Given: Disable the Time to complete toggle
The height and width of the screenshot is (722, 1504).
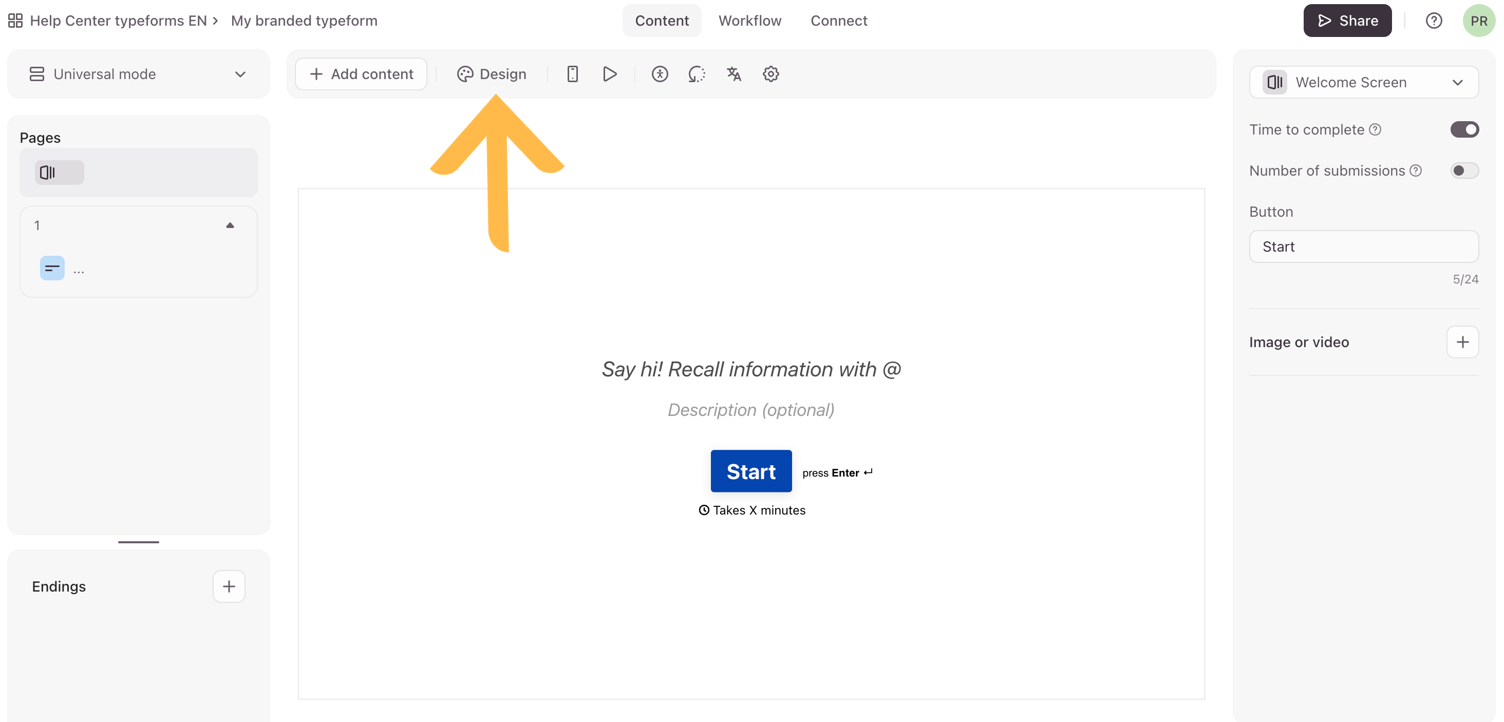Looking at the screenshot, I should [1464, 129].
